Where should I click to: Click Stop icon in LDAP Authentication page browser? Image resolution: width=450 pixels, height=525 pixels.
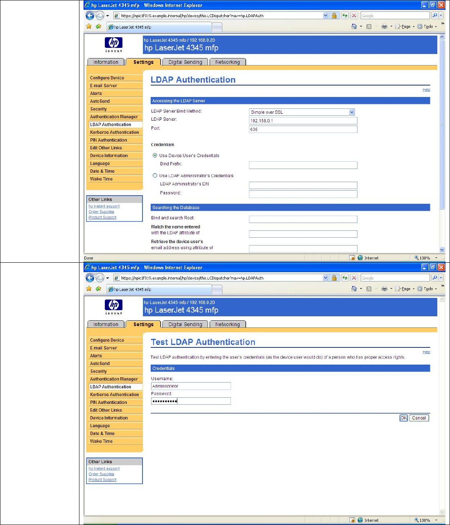click(x=354, y=16)
